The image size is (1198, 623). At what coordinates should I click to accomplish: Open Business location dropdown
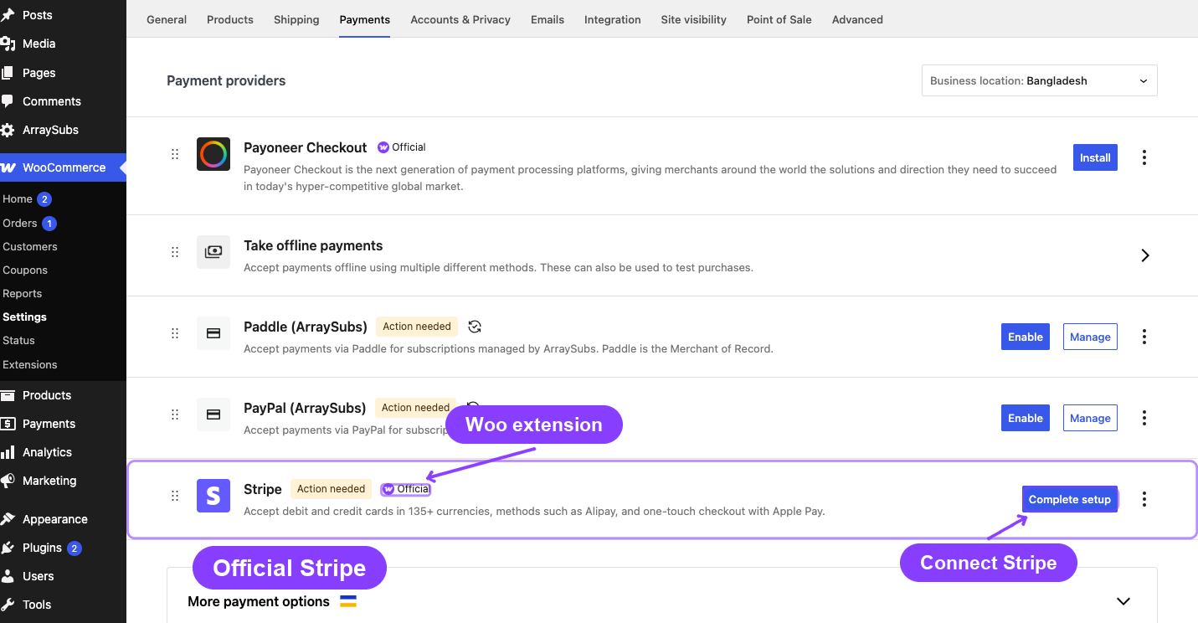[1040, 80]
